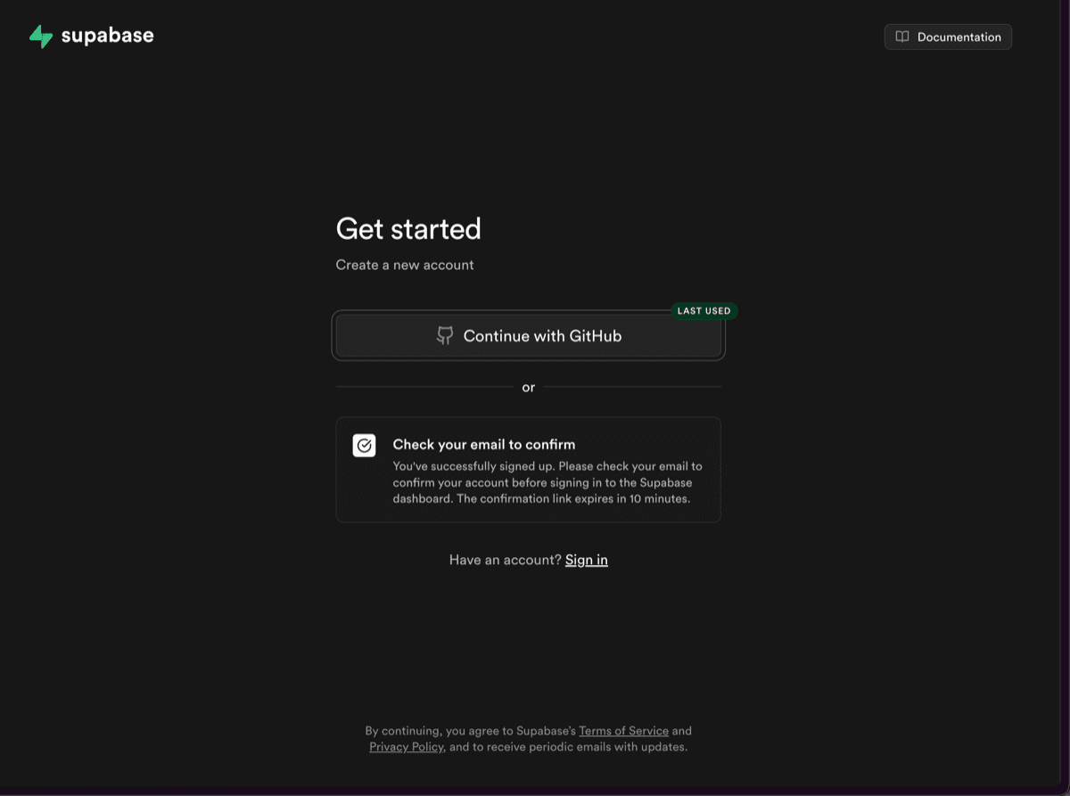The height and width of the screenshot is (796, 1070).
Task: Click the book icon beside Documentation
Action: tap(902, 37)
